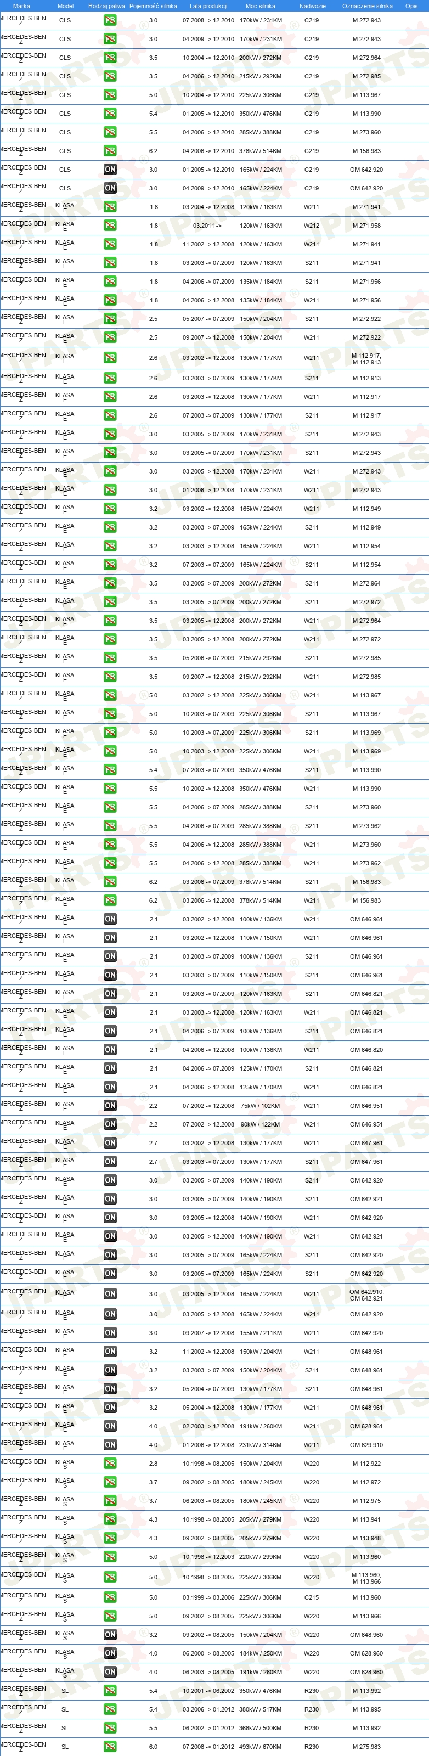This screenshot has height=1756, width=429.
Task: Click diesel ON icon in OM 646.820 row
Action: coord(110,1050)
